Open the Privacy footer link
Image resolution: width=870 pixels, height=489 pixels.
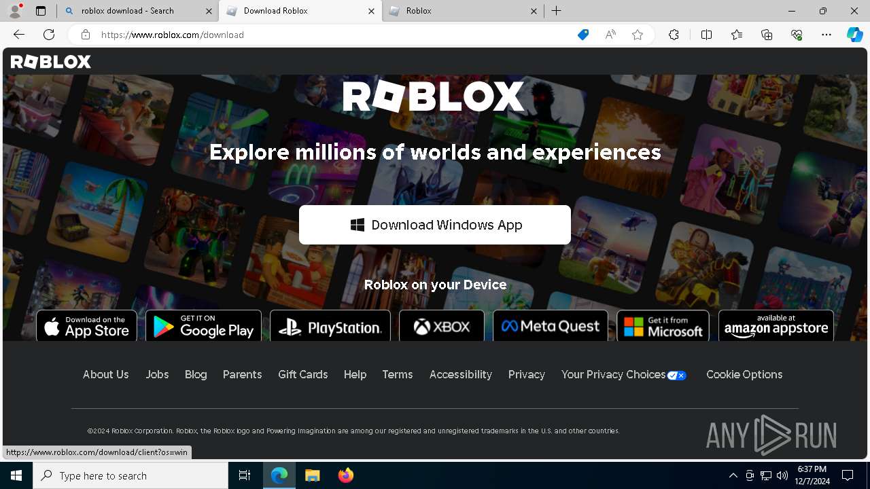[x=527, y=374]
